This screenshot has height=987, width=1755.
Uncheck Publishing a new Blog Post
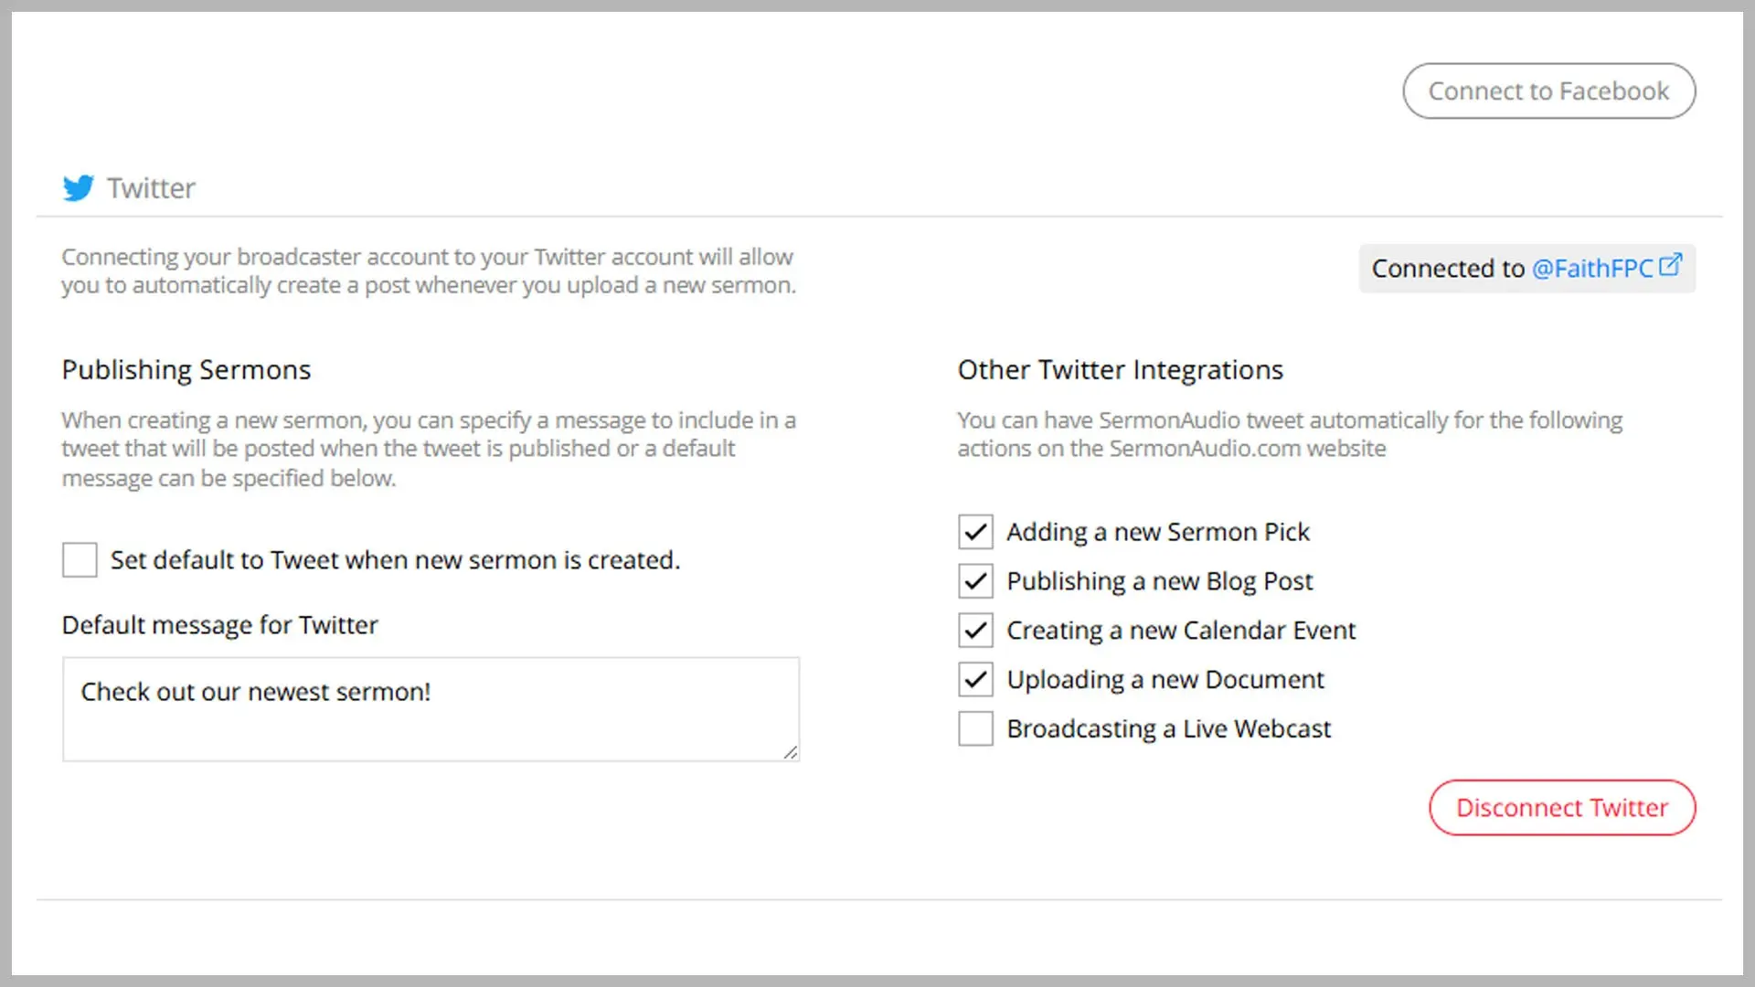pyautogui.click(x=975, y=581)
